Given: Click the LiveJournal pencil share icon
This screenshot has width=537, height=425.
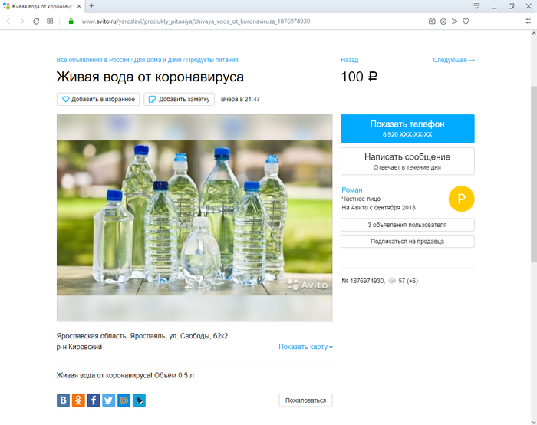Looking at the screenshot, I should pyautogui.click(x=139, y=400).
